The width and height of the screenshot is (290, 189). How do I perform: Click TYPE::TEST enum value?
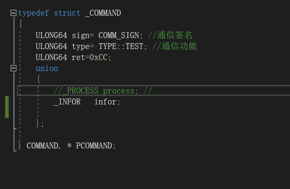point(121,46)
